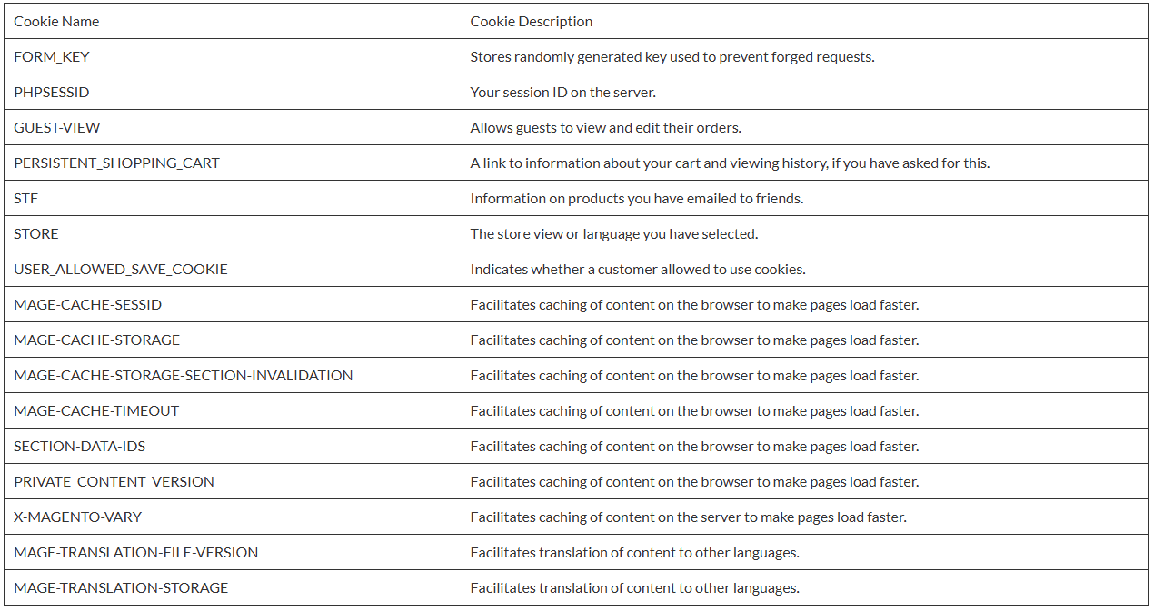Click the MAGE-TRANSLATION-STORAGE cookie name
The image size is (1154, 611).
click(x=121, y=587)
